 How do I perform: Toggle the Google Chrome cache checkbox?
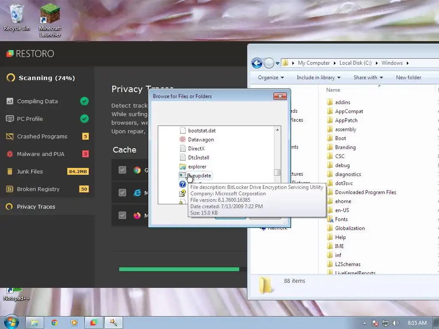(122, 170)
